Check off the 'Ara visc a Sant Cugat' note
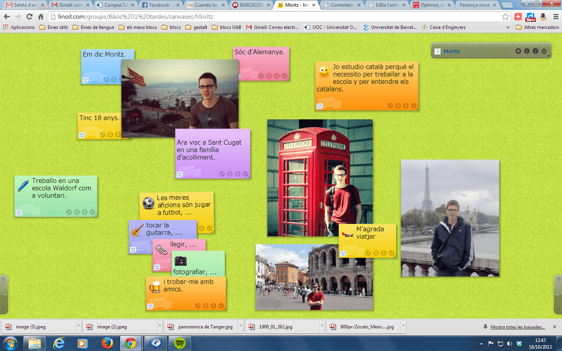 coord(245,174)
